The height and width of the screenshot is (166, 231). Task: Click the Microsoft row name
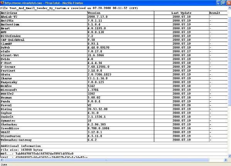pyautogui.click(x=9, y=90)
